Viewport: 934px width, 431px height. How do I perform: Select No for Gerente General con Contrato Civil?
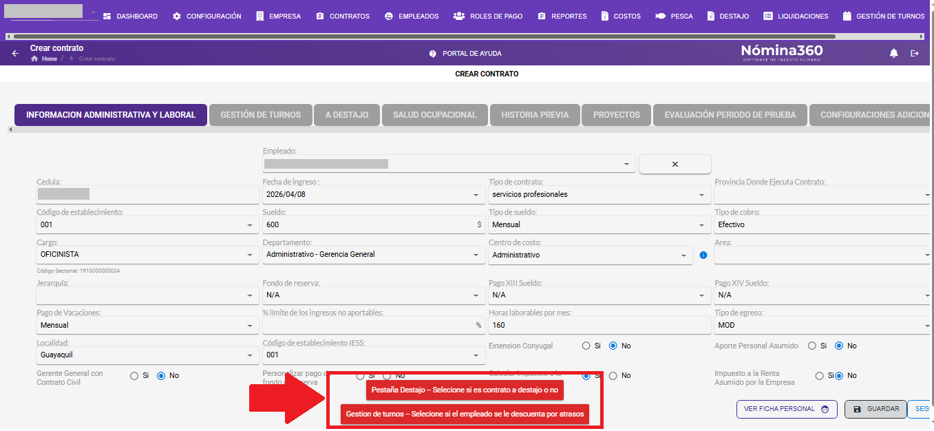pyautogui.click(x=161, y=376)
